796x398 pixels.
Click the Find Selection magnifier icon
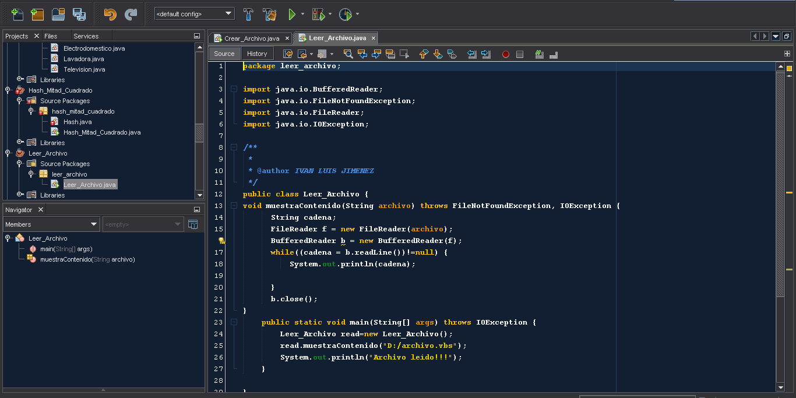pyautogui.click(x=348, y=54)
